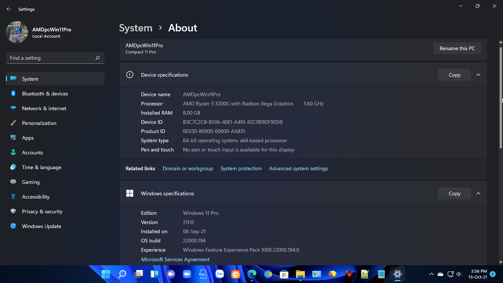Viewport: 503px width, 283px height.
Task: Open Apps settings
Action: 55,138
